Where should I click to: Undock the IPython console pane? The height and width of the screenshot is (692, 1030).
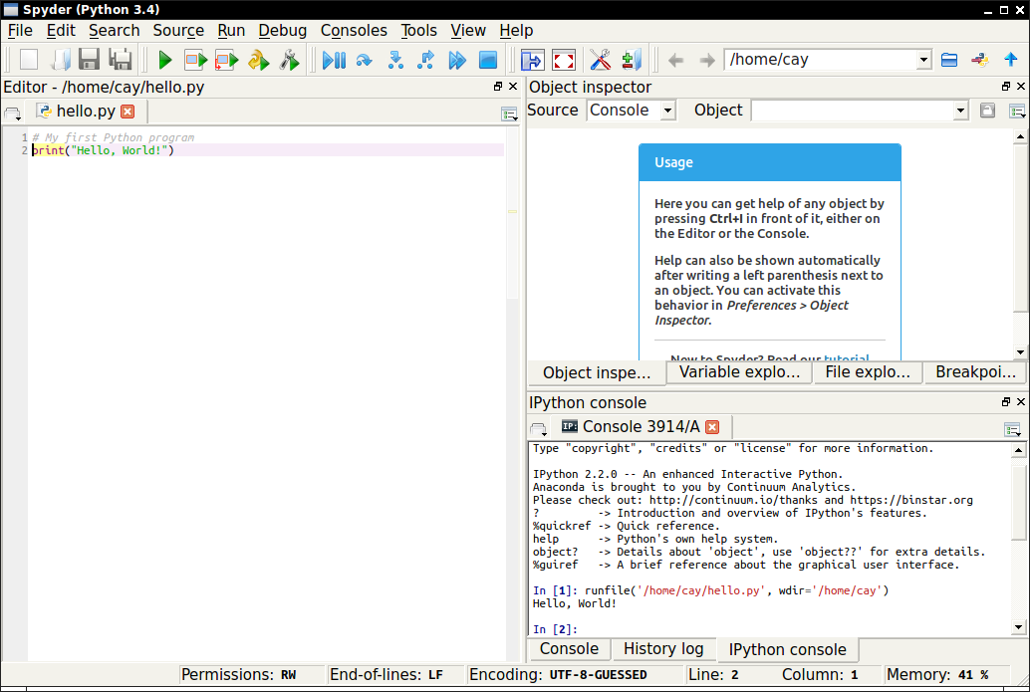click(1006, 402)
